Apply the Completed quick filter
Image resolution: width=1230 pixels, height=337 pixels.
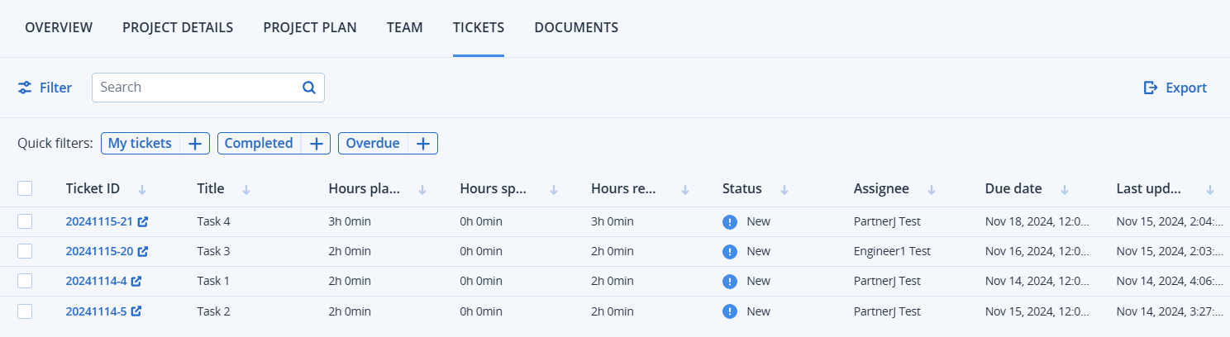(x=259, y=144)
